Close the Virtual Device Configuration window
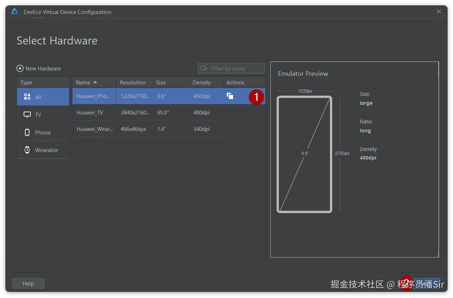This screenshot has height=298, width=453. tap(439, 11)
